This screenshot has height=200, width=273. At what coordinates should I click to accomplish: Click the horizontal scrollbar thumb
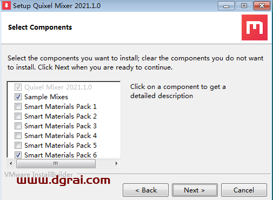click(56, 163)
